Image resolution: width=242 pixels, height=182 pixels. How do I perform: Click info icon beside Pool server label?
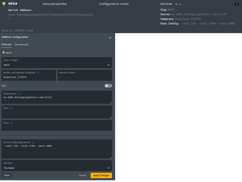tap(19, 94)
